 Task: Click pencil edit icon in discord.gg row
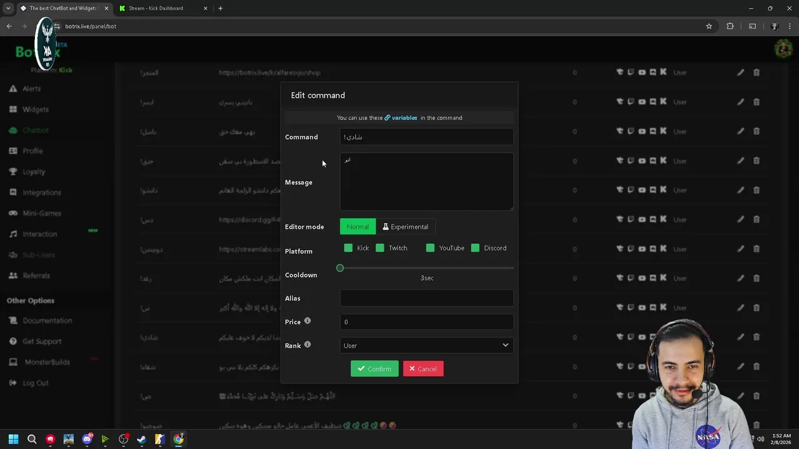(740, 220)
